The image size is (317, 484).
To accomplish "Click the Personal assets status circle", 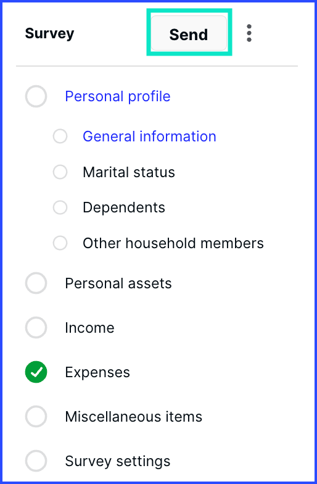I will tap(36, 283).
